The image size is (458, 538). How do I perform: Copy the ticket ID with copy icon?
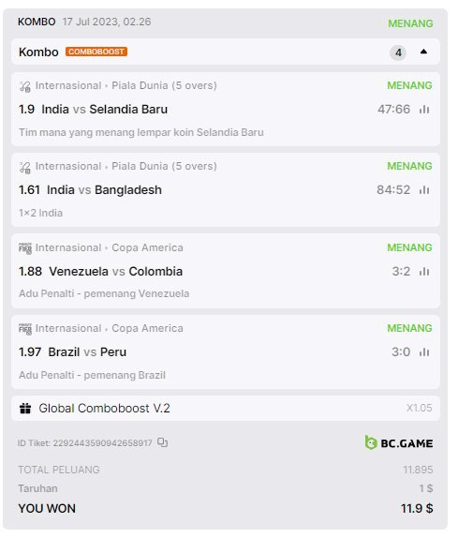(x=162, y=442)
